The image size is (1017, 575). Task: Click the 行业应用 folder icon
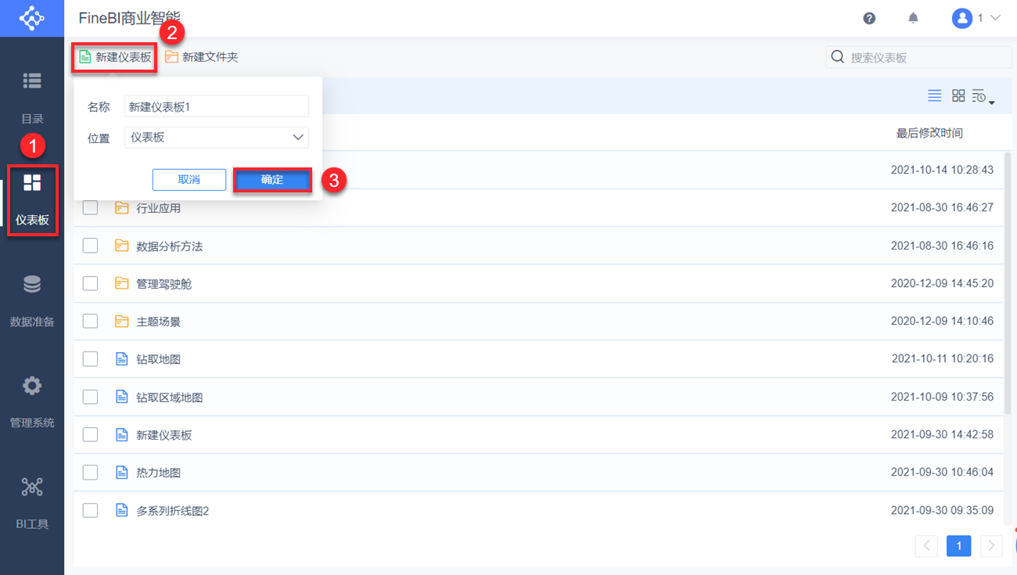pos(121,207)
